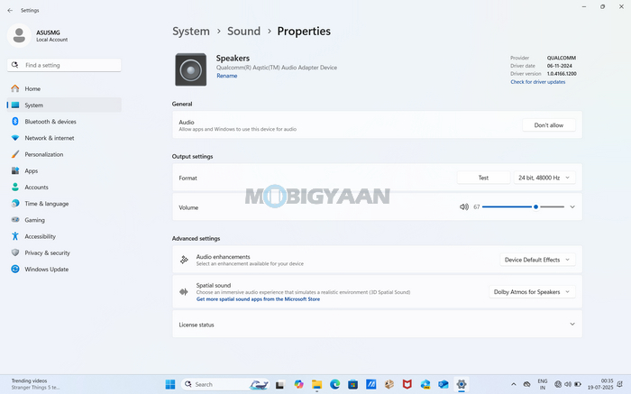Click the Personalization brush icon
The image size is (631, 394).
(x=15, y=154)
